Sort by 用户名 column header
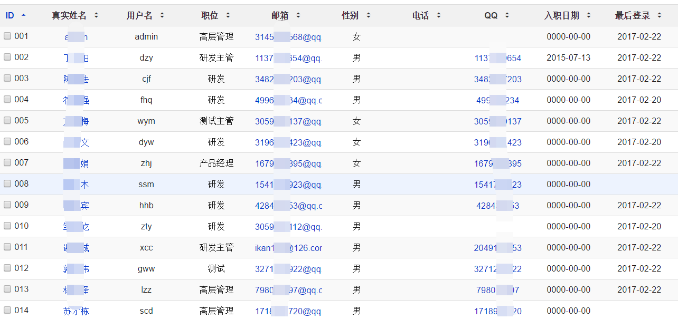This screenshot has width=678, height=319. pos(146,15)
